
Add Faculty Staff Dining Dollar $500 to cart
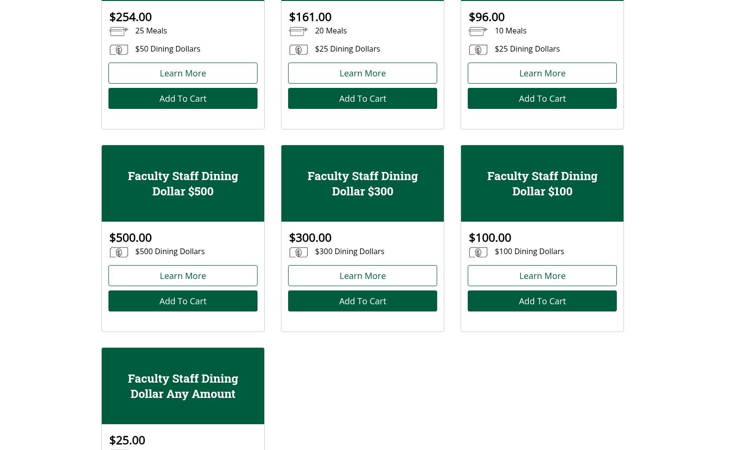click(183, 301)
